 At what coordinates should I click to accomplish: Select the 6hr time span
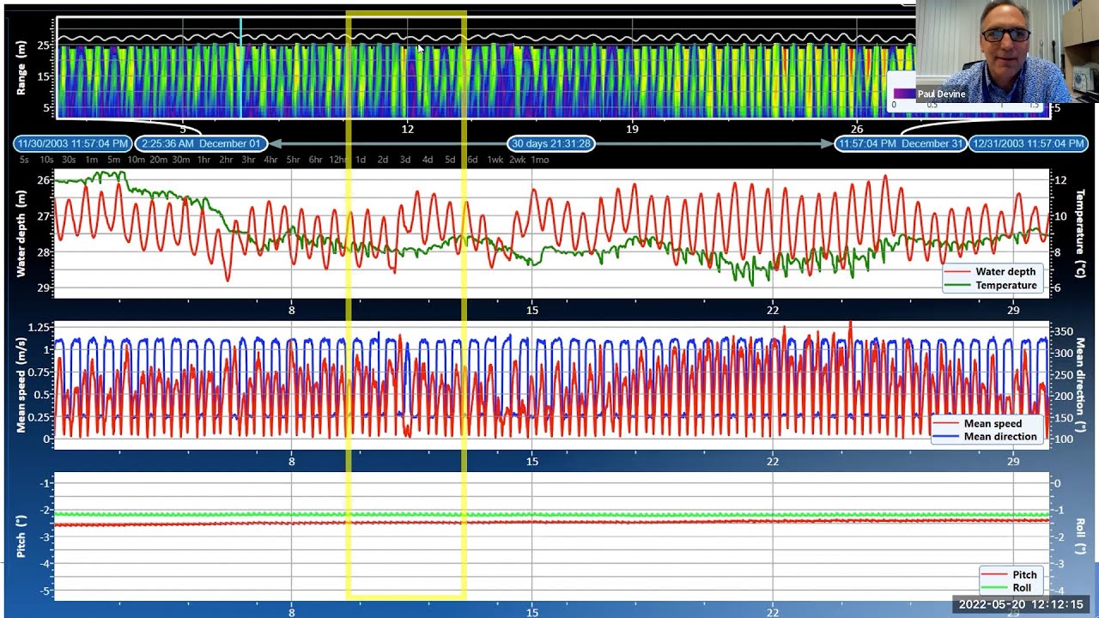(x=315, y=160)
